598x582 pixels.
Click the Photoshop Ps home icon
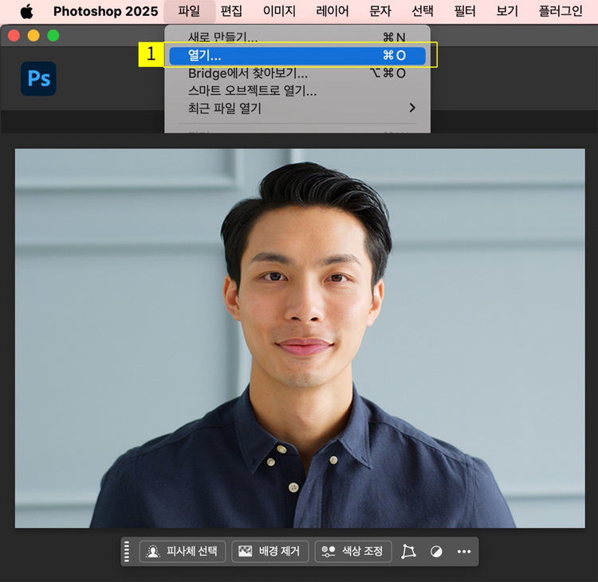38,79
